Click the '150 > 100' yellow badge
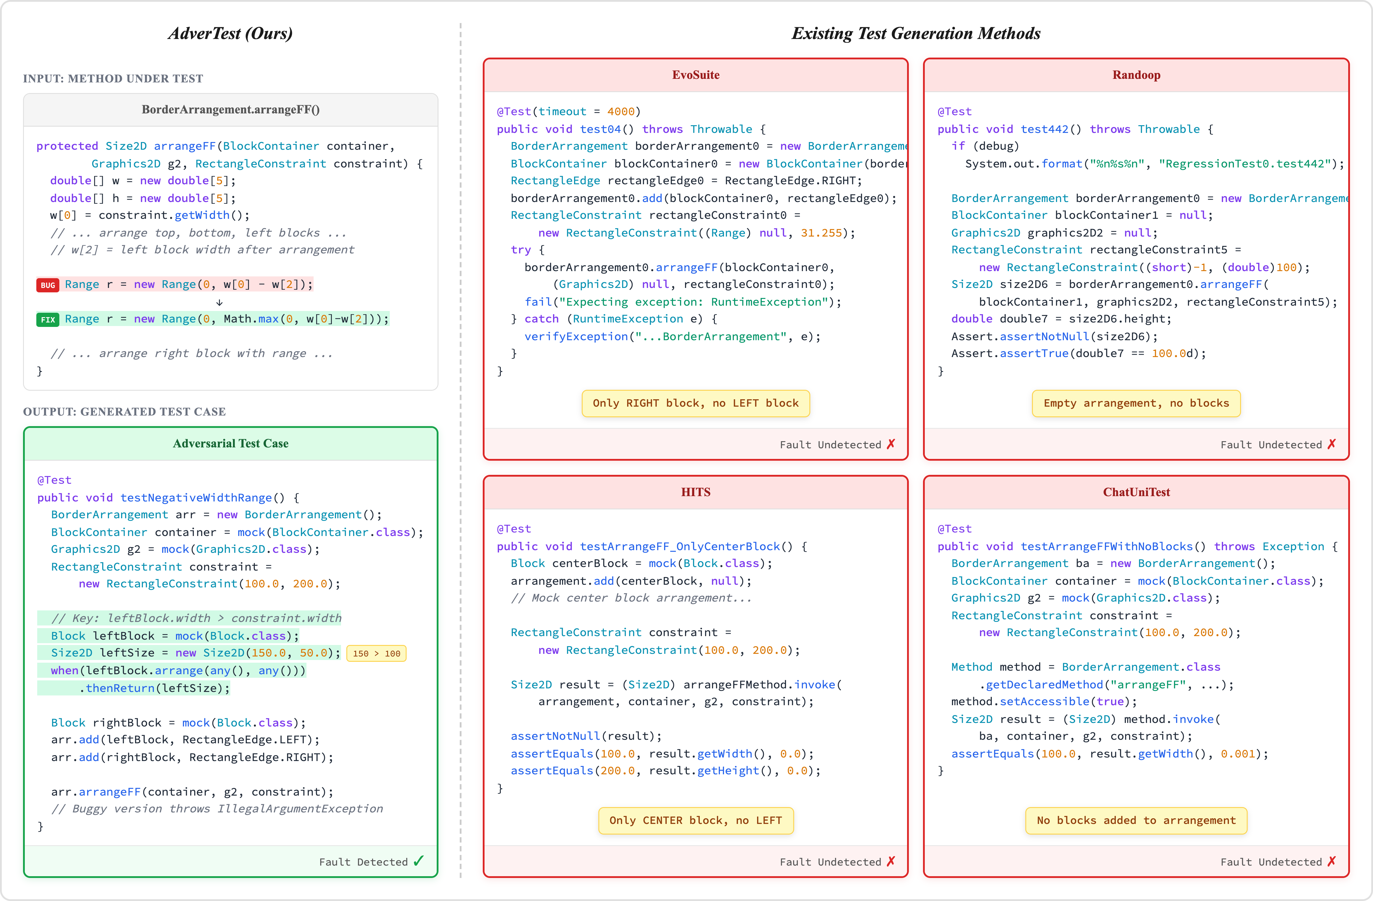The width and height of the screenshot is (1373, 901). click(x=376, y=654)
